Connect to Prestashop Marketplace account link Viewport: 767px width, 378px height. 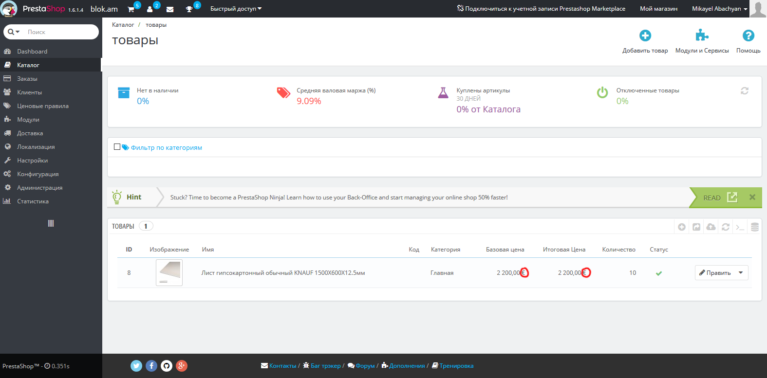[541, 9]
